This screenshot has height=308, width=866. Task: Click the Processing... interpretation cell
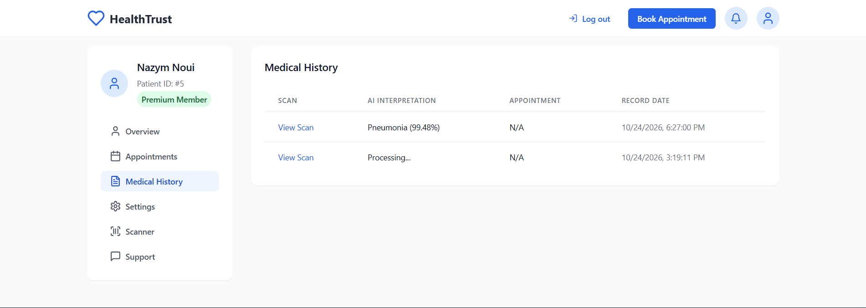coord(389,158)
